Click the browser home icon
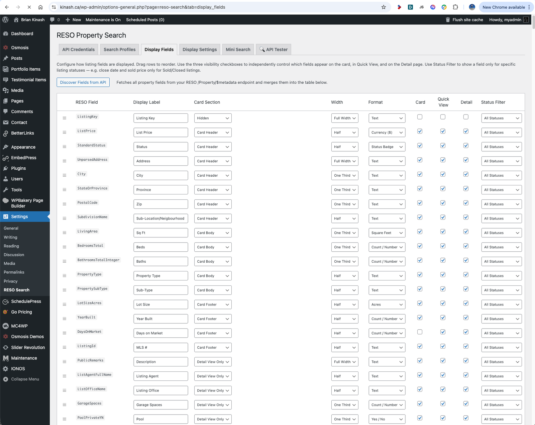535x425 pixels. pos(40,7)
